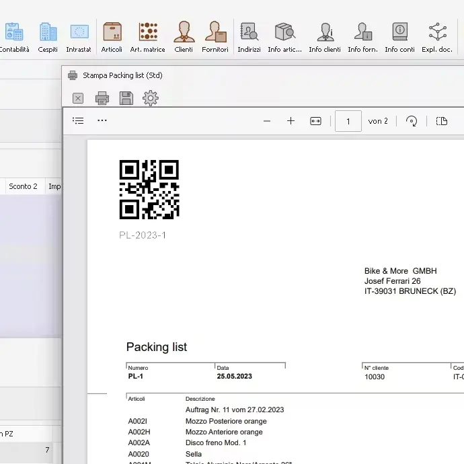The image size is (464, 464).
Task: Click the Sconto 2 column header
Action: click(23, 186)
